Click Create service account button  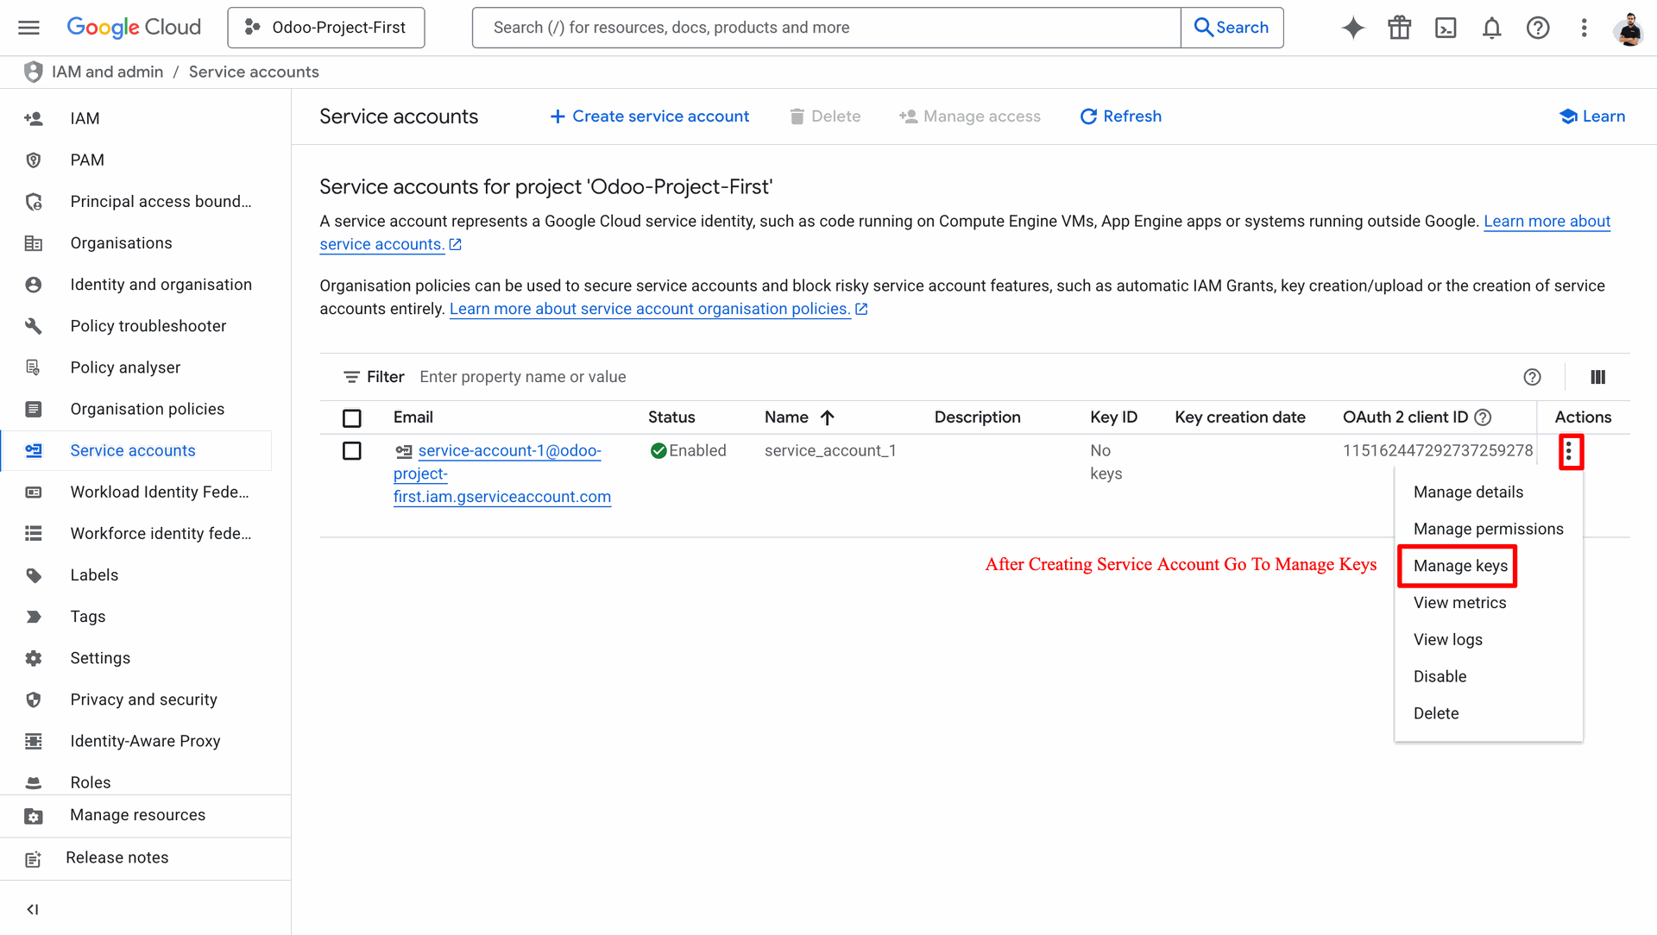click(x=650, y=116)
